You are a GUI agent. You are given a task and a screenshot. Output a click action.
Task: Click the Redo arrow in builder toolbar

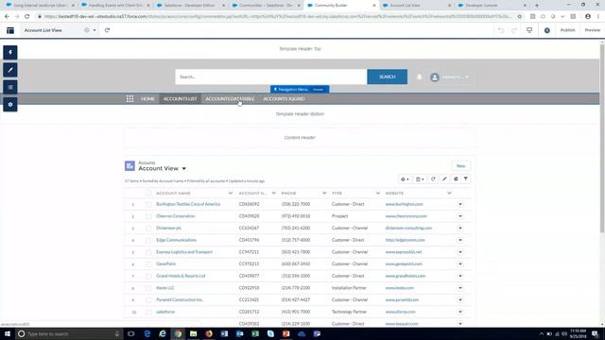point(514,30)
